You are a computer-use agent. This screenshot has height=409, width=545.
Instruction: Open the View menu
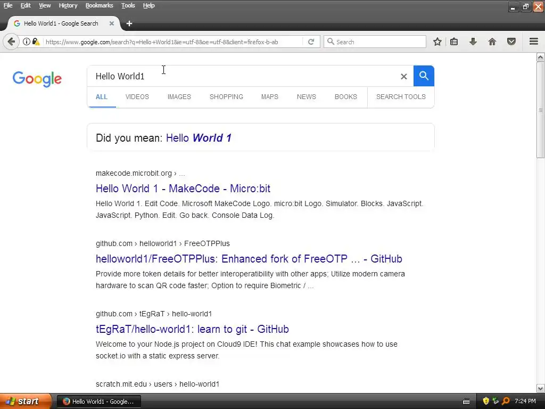tap(45, 5)
